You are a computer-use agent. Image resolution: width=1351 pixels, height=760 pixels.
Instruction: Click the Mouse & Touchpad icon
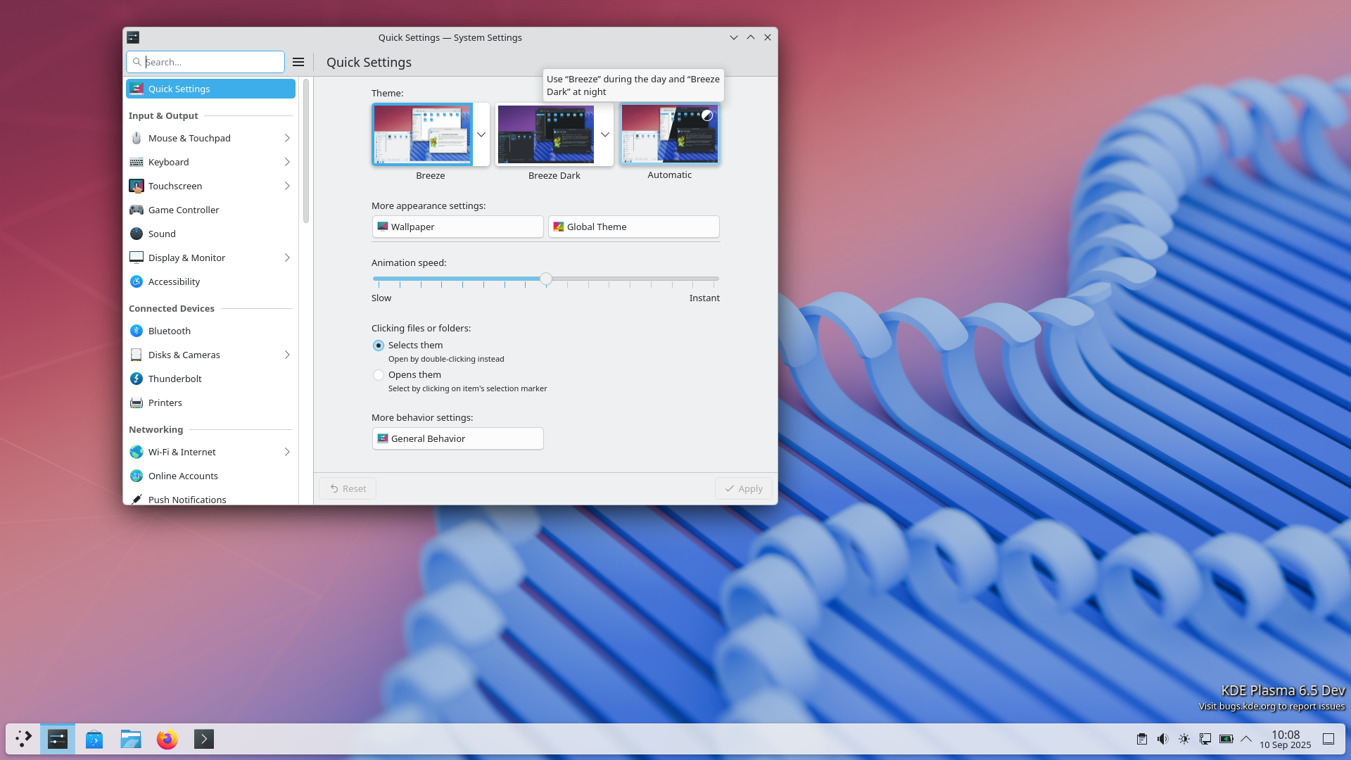coord(137,138)
